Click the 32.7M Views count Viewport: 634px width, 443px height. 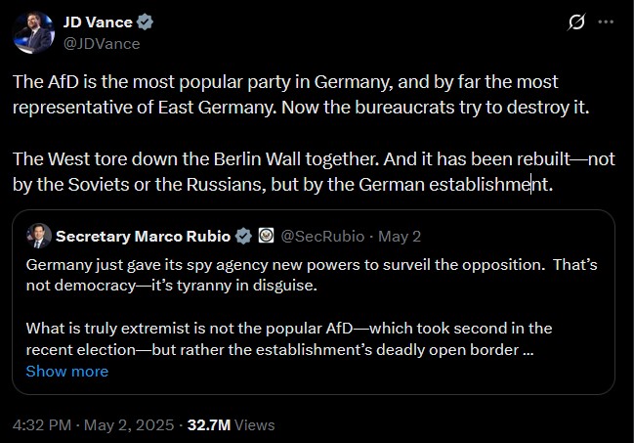point(232,425)
